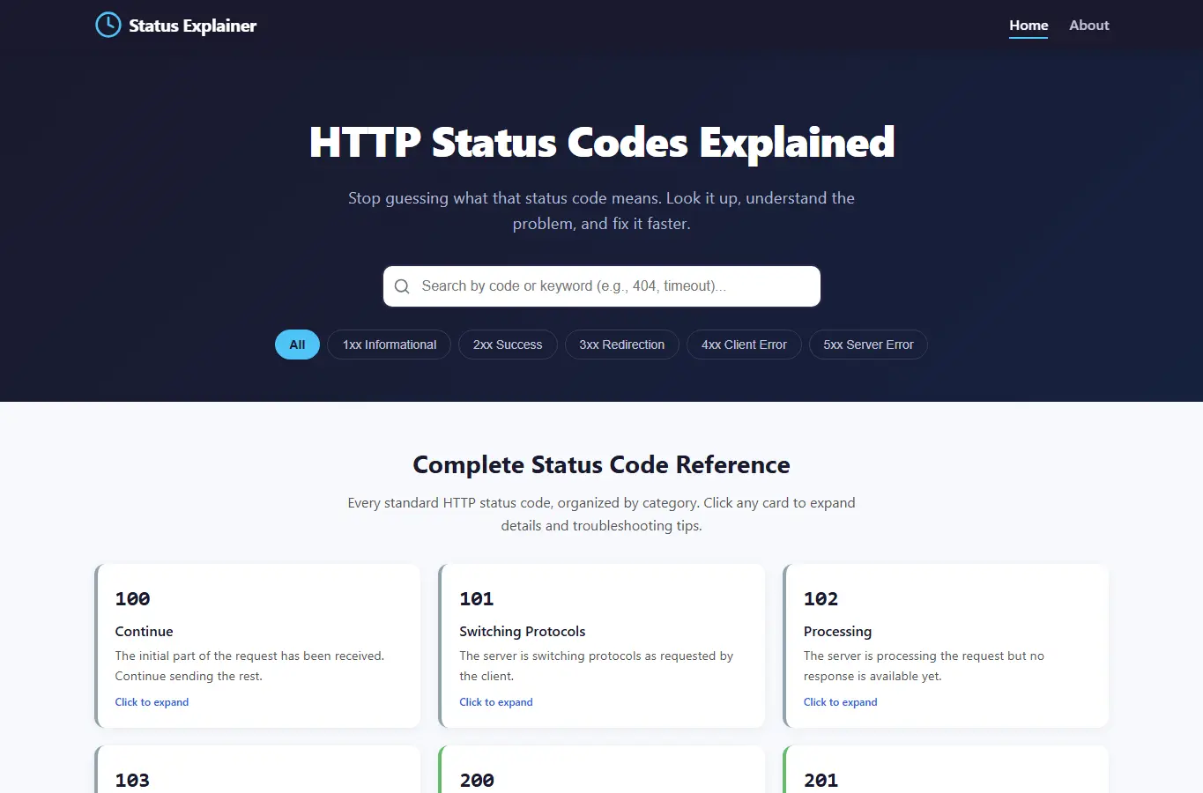This screenshot has width=1203, height=793.
Task: Filter by 4xx Client Error codes
Action: tap(744, 345)
